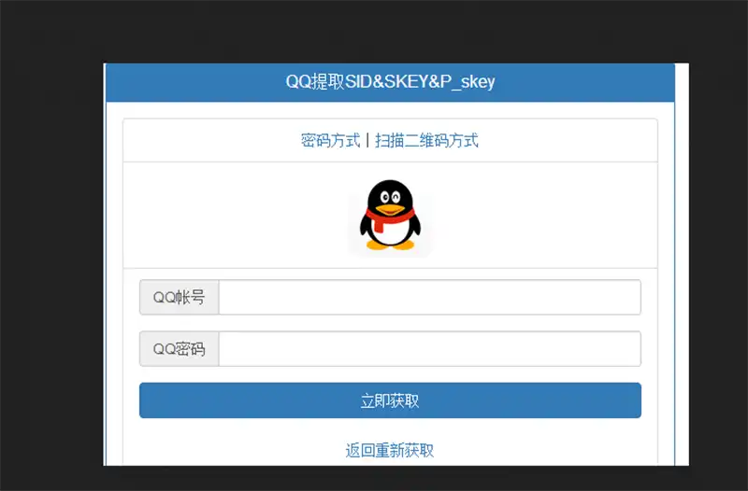This screenshot has height=491, width=748.
Task: Switch to the 密码方式 login mode
Action: 330,141
